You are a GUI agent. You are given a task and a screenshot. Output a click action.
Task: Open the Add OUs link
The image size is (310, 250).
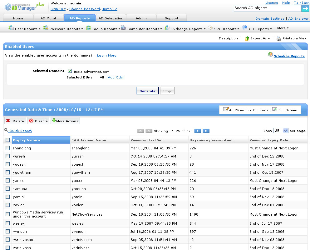[115, 77]
